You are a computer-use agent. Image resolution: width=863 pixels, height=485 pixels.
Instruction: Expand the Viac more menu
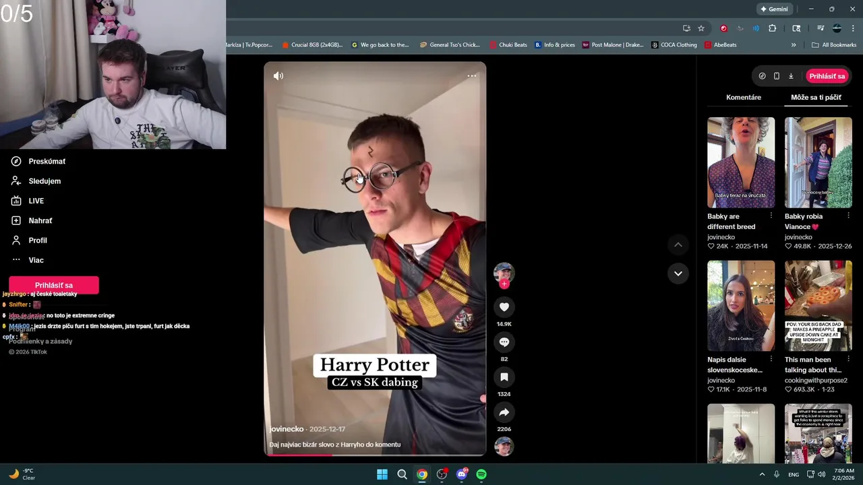[28, 260]
